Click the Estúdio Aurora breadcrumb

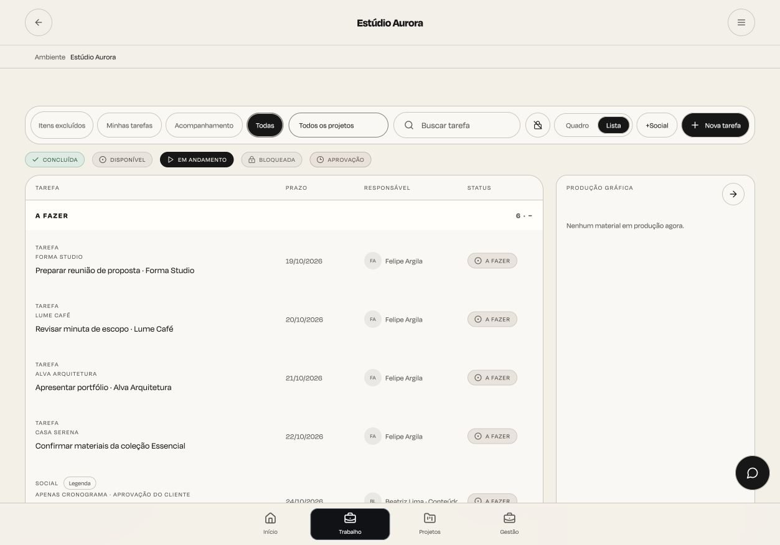pos(93,57)
